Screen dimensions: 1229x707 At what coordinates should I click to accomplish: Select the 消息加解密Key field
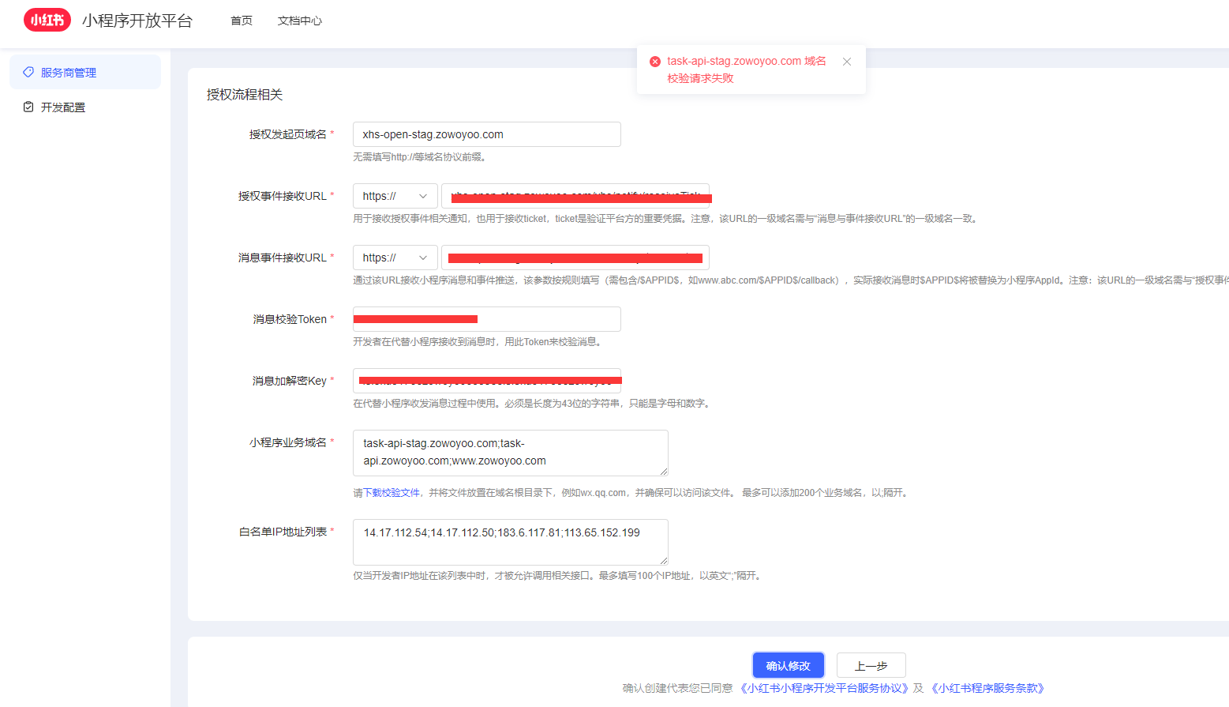tap(486, 380)
